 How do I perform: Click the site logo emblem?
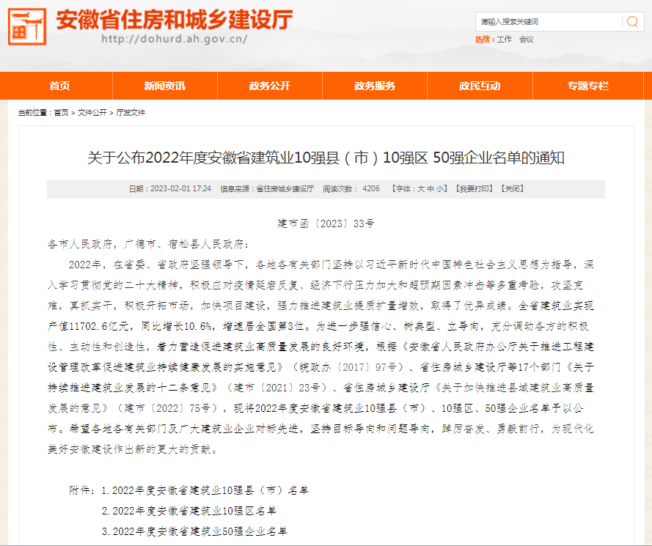click(27, 26)
